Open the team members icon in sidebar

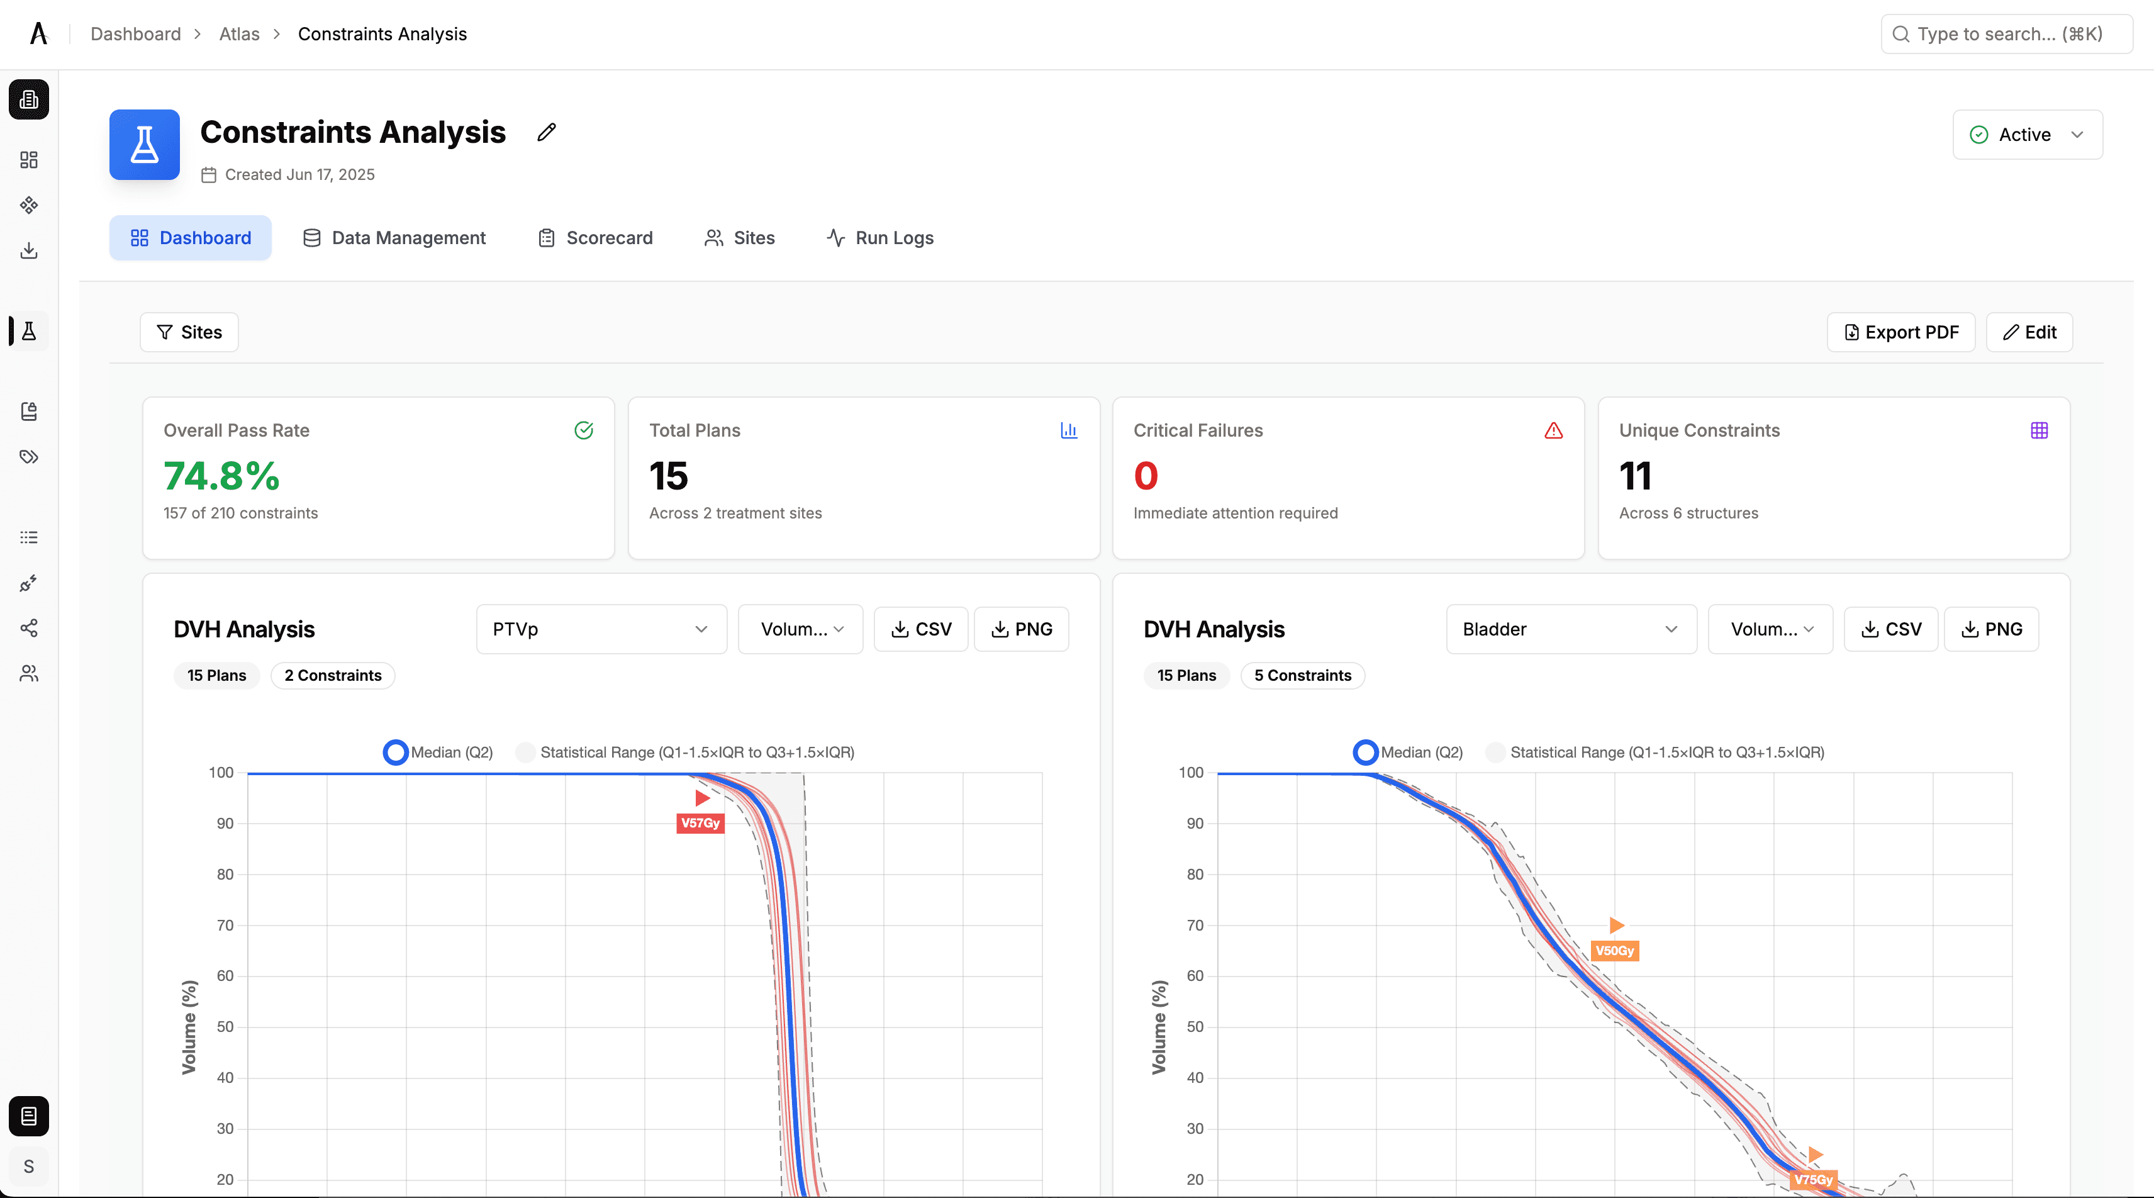[28, 673]
